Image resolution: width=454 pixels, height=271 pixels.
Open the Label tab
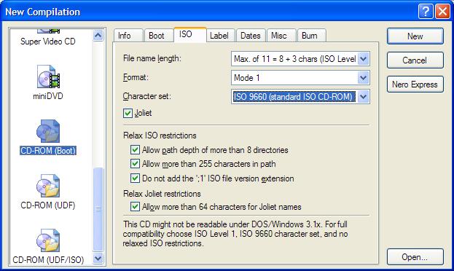tap(221, 36)
